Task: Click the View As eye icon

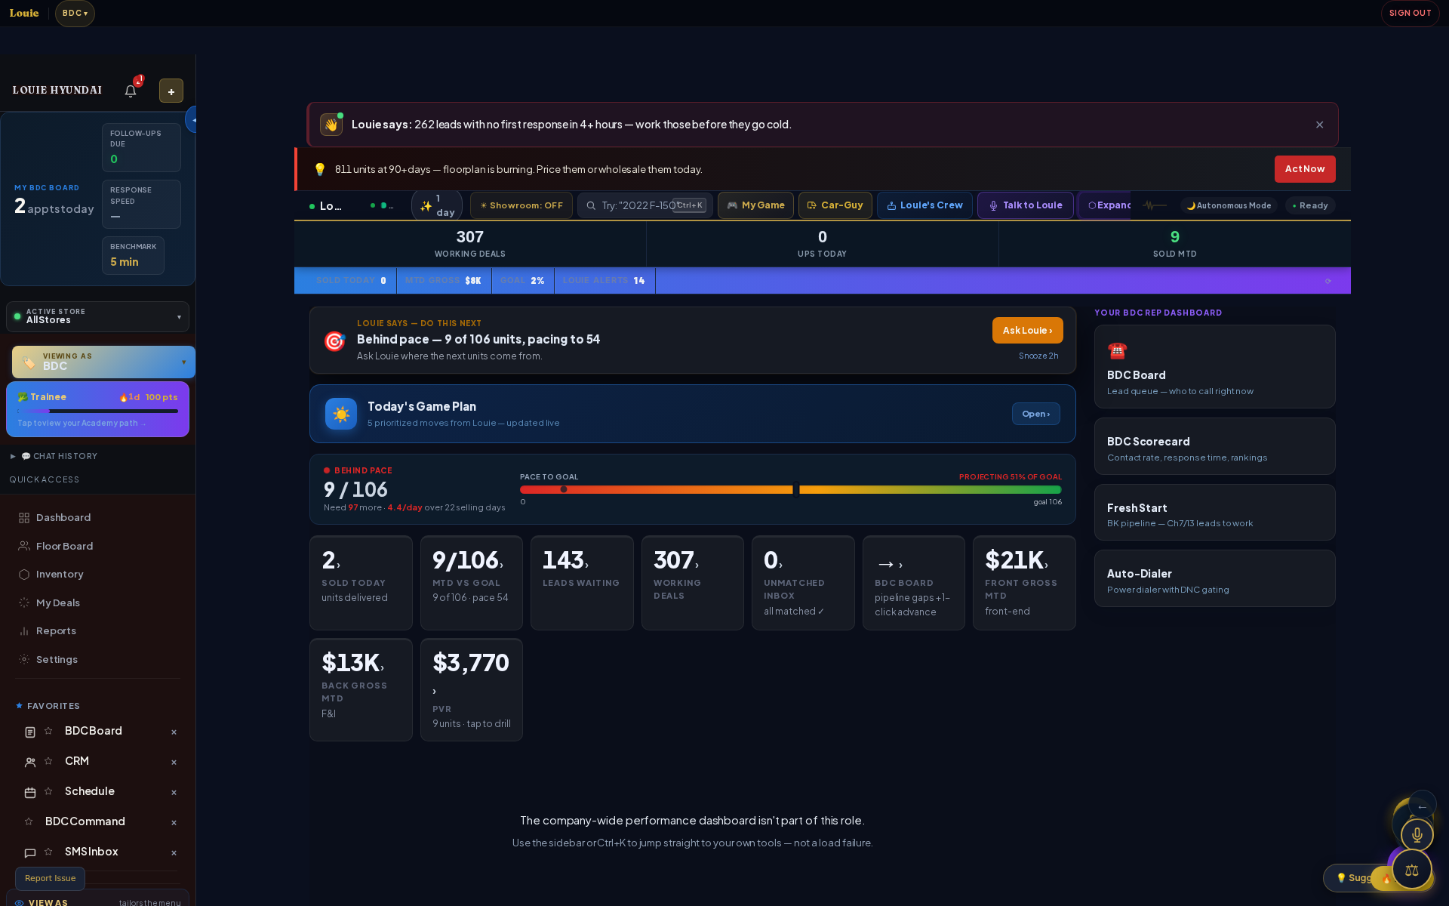Action: click(20, 902)
